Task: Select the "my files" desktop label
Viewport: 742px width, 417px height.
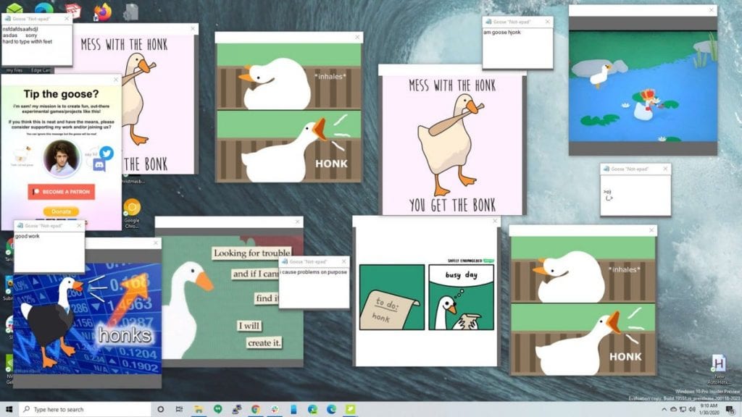Action: pyautogui.click(x=14, y=70)
